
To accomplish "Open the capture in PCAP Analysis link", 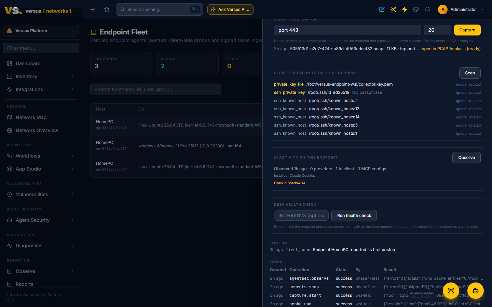I will point(451,49).
